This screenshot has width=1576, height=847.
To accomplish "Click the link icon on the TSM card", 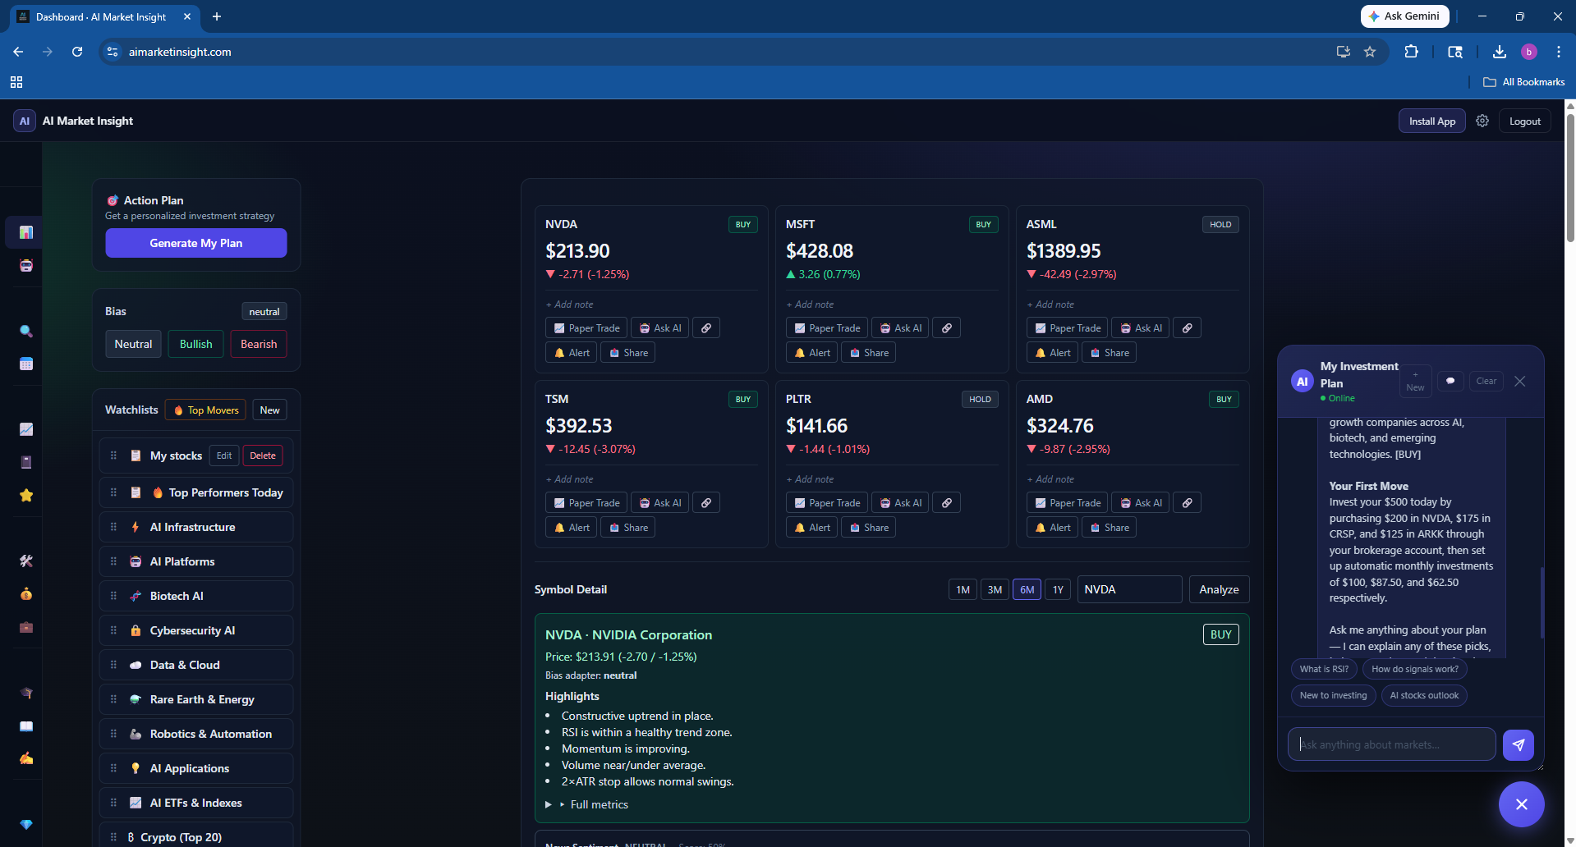I will (x=706, y=503).
